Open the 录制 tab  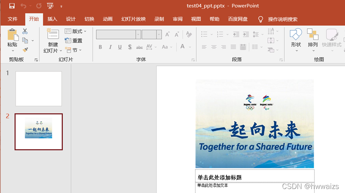click(x=159, y=19)
